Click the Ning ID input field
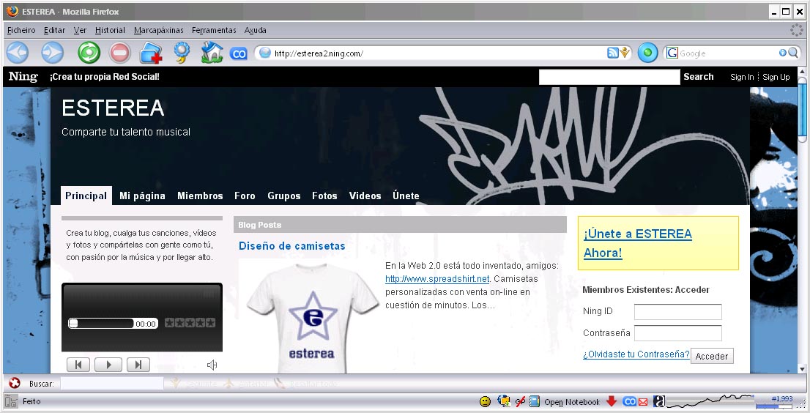The image size is (810, 413). 677,311
